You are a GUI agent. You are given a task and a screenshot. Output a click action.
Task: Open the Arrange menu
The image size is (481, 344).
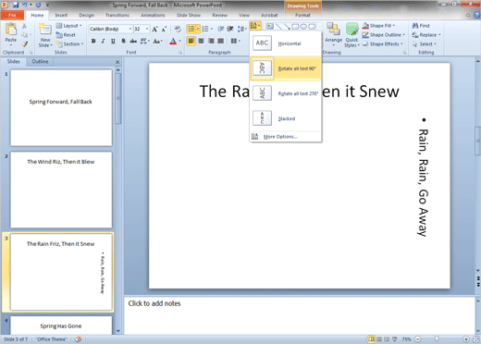point(333,34)
